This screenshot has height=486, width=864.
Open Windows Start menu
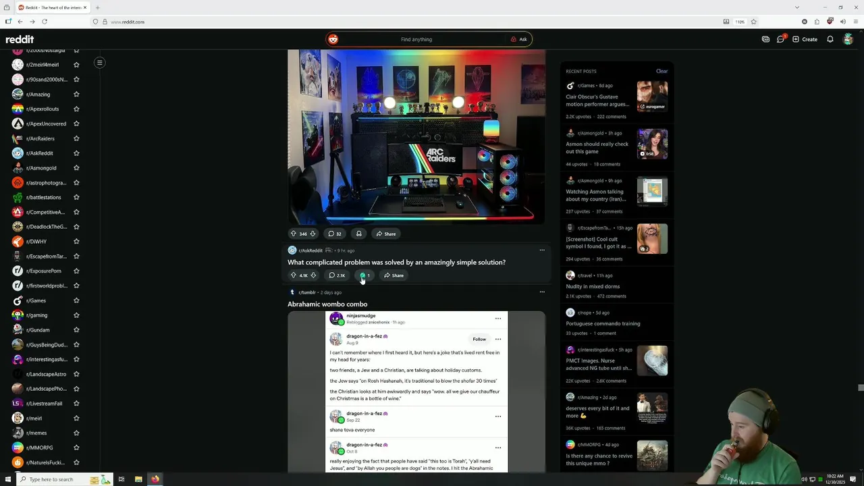coord(8,479)
